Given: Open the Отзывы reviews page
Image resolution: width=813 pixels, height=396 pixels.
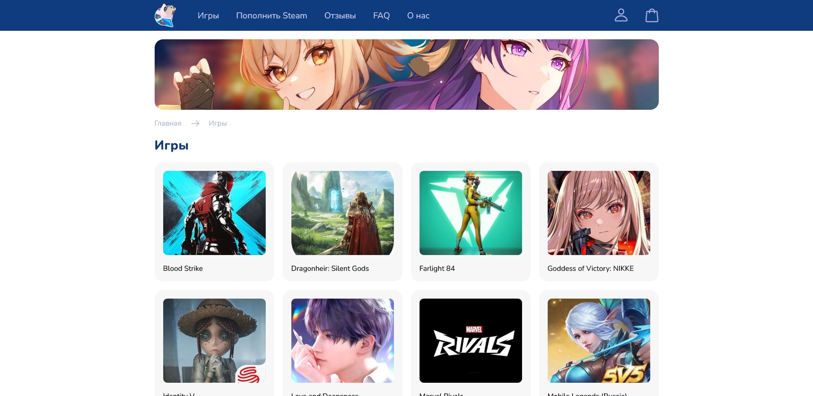Looking at the screenshot, I should [340, 15].
